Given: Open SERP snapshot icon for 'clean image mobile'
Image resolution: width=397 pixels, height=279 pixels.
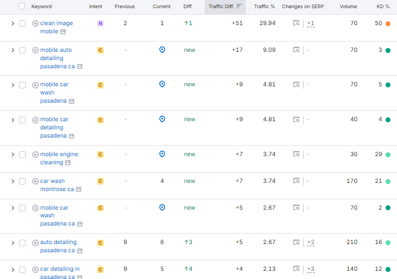Looking at the screenshot, I should coord(296,23).
